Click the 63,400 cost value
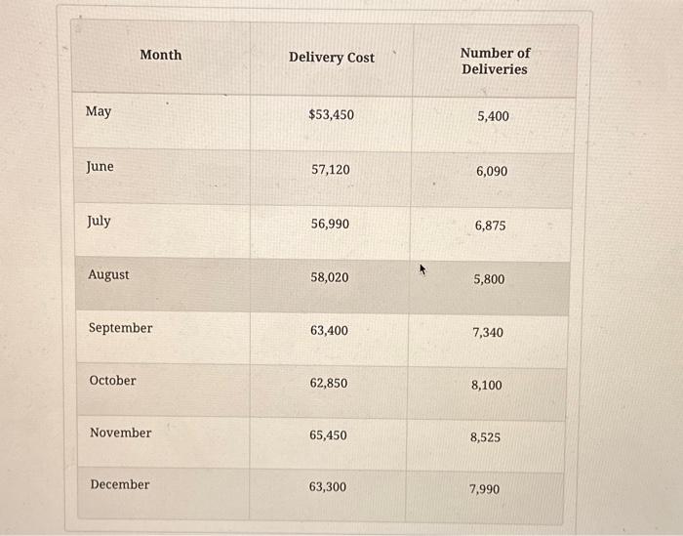Screen dimensions: 683x536 click(x=329, y=331)
